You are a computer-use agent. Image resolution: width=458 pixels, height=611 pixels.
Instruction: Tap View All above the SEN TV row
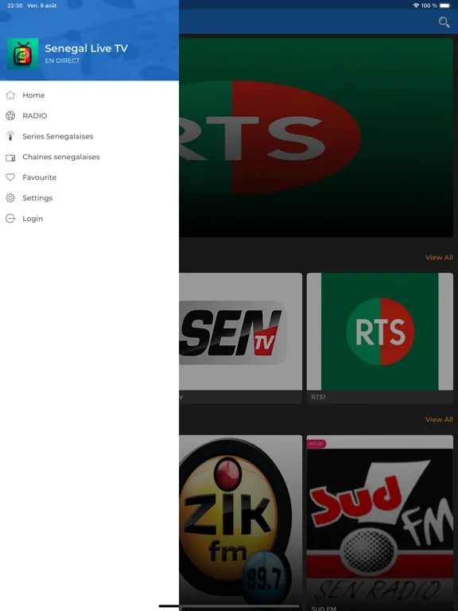(x=439, y=258)
